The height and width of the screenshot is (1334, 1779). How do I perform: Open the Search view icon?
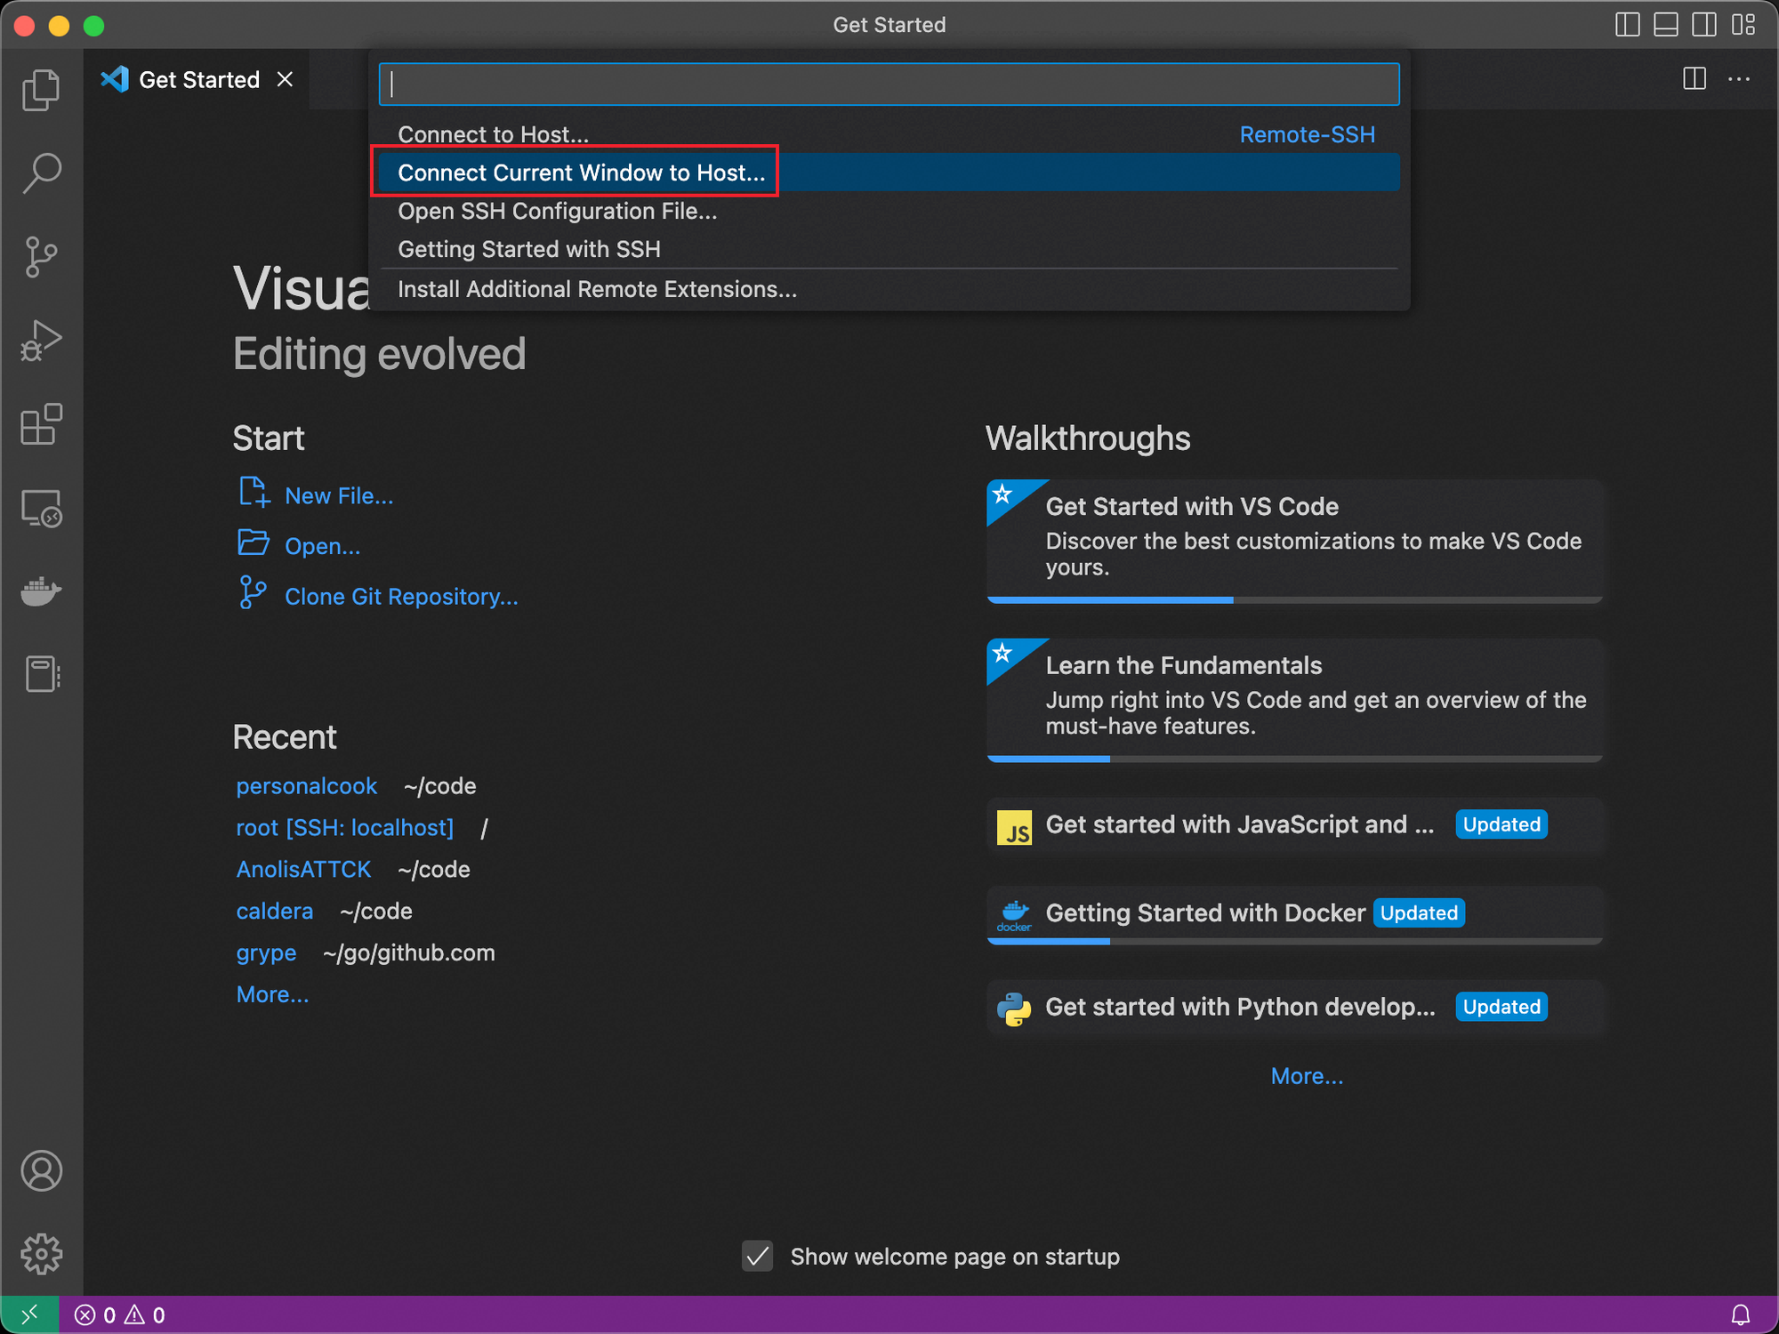41,173
